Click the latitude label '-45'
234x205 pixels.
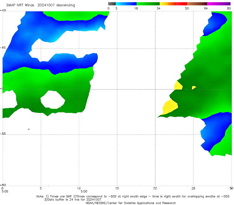[x=3, y=48]
